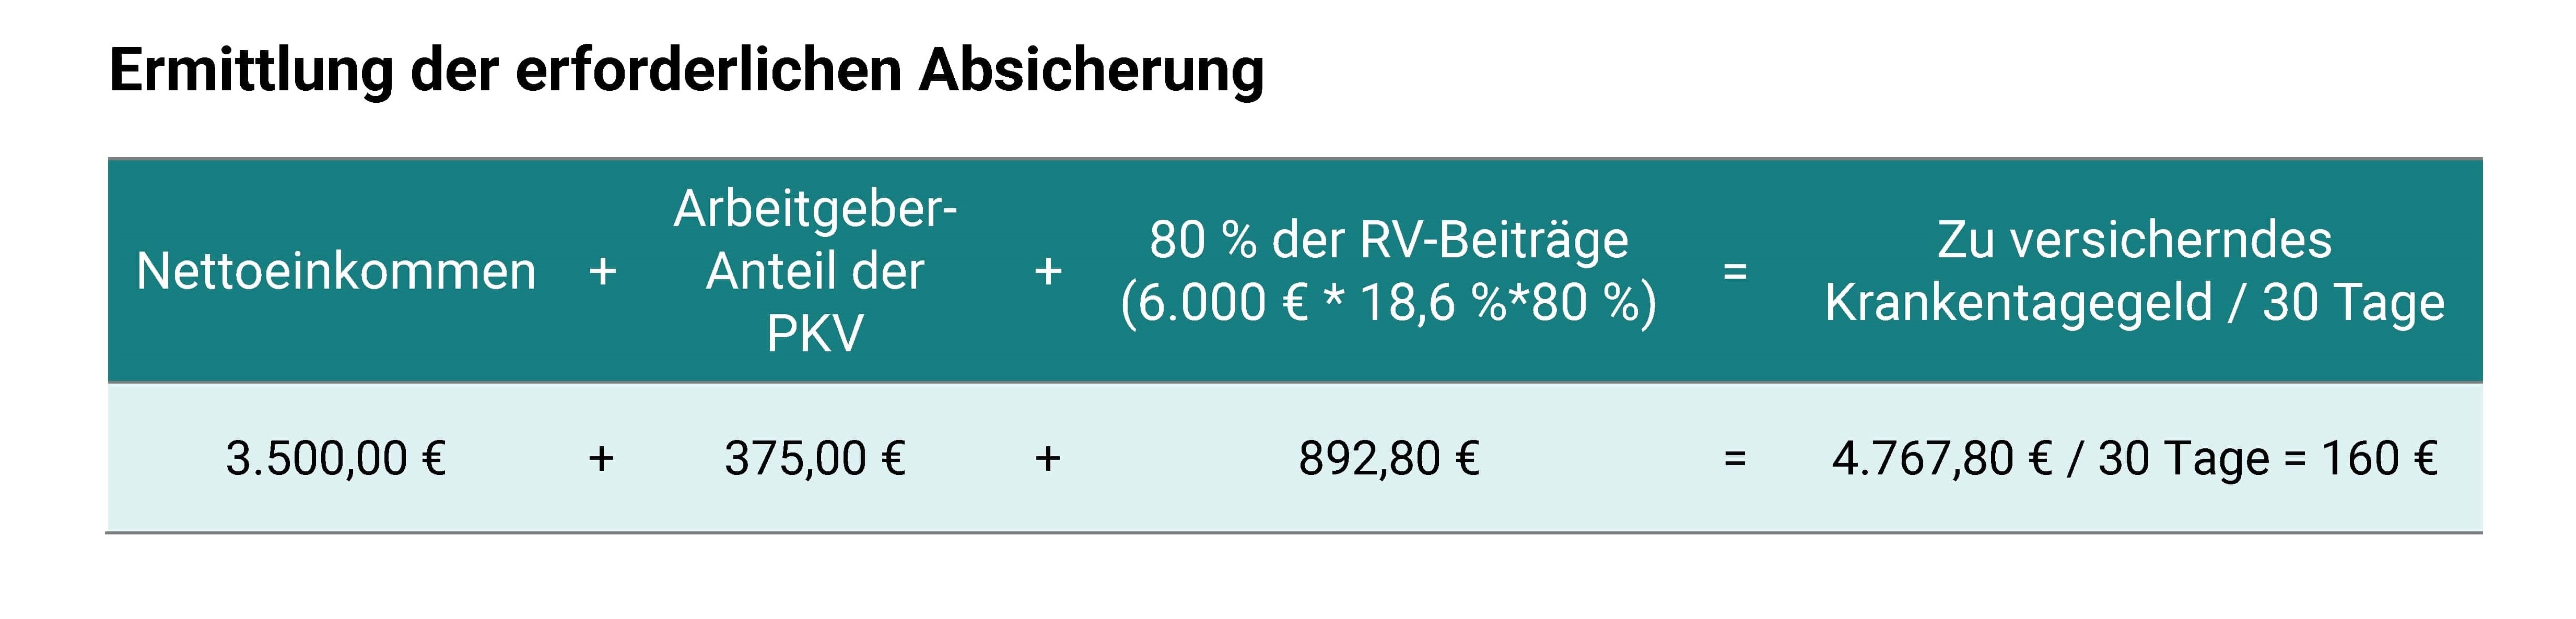
Task: Select the 80 % der RV-Beiträge header
Action: (x=1388, y=240)
